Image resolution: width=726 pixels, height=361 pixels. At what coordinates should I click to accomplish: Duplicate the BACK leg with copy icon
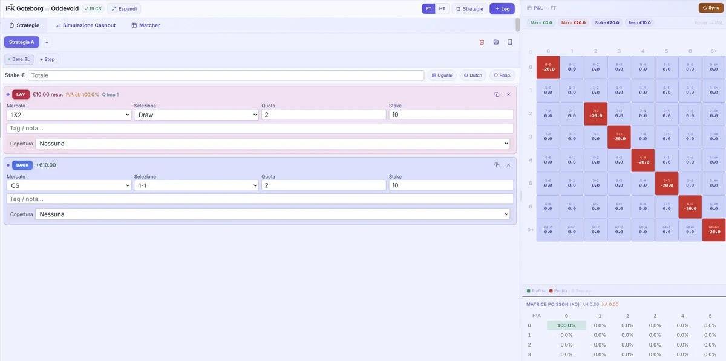[497, 165]
